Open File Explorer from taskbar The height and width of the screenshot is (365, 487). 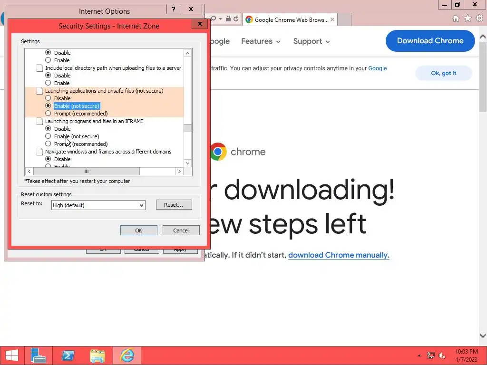[x=97, y=355]
